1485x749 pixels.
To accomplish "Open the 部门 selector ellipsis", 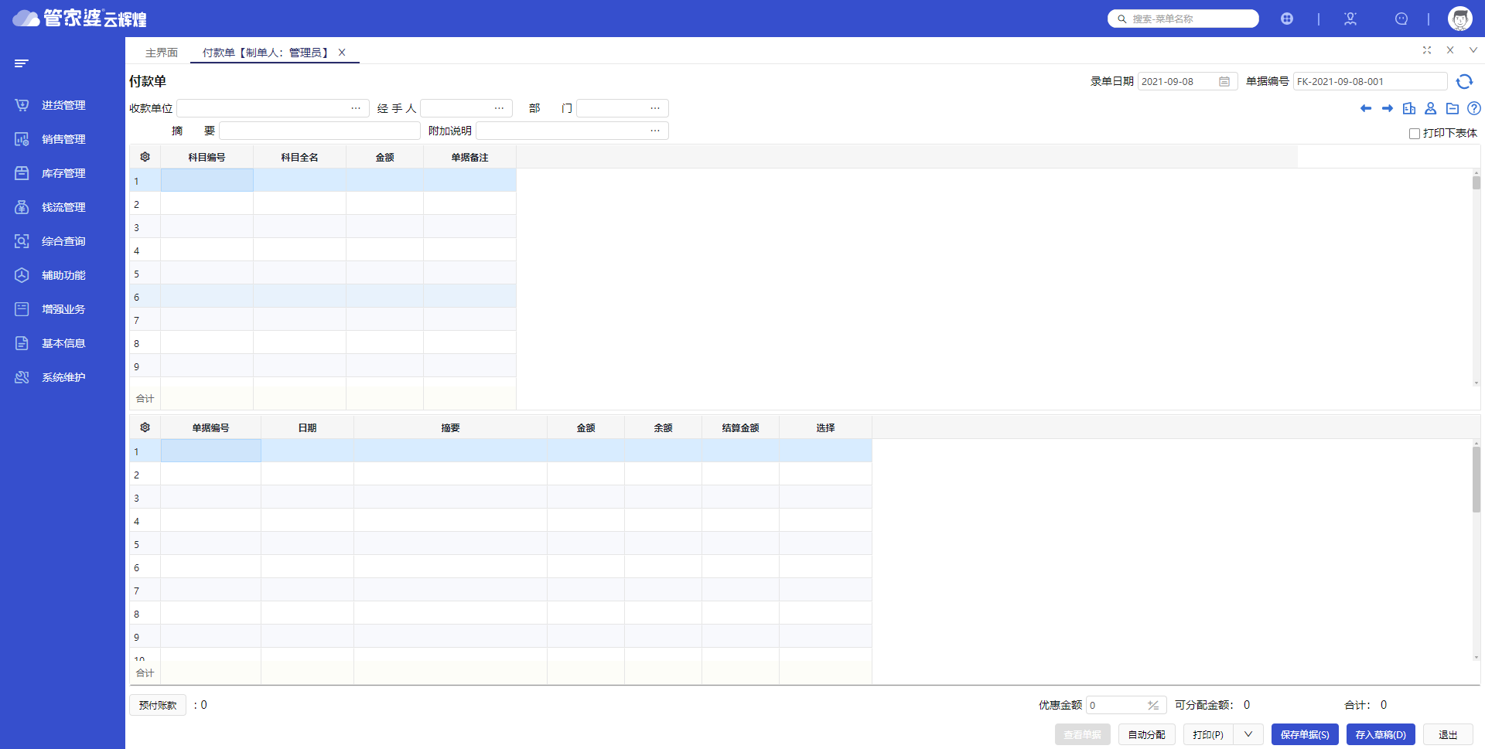I will (655, 108).
